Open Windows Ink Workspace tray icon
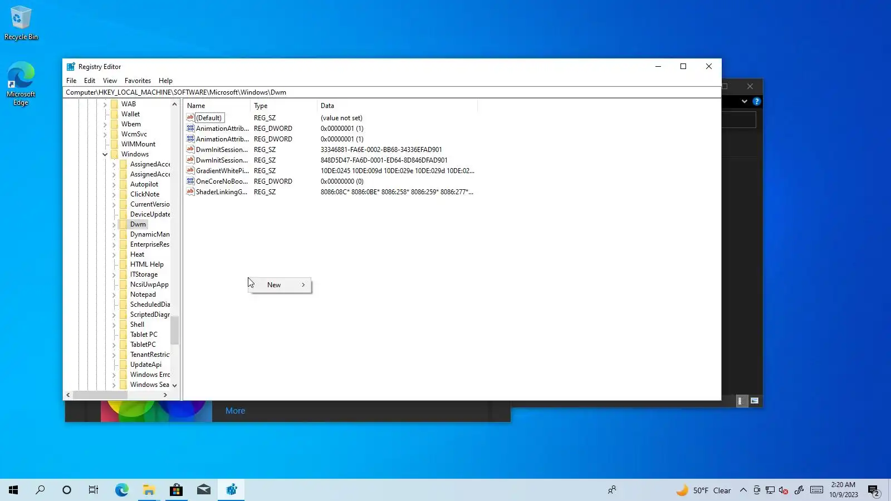 (799, 490)
